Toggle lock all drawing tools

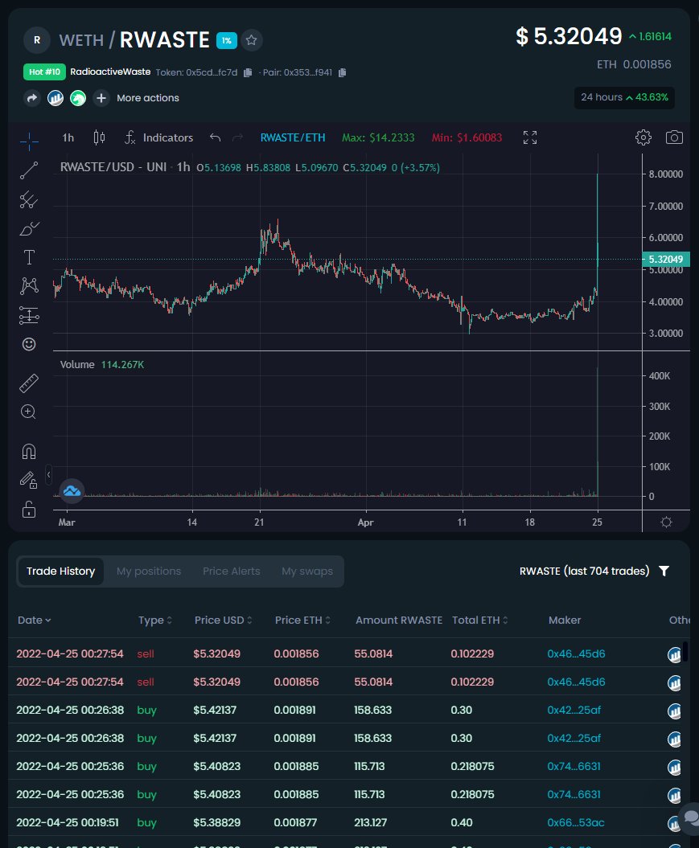(29, 510)
